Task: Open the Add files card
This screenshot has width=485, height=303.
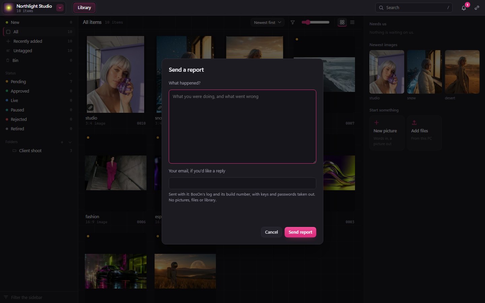Action: 424,133
